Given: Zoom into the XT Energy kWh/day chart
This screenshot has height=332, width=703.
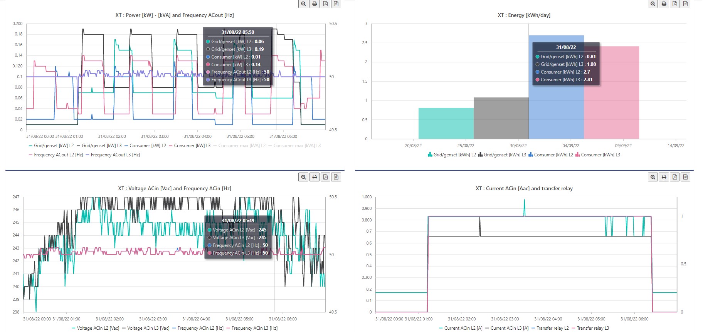Looking at the screenshot, I should [x=653, y=4].
